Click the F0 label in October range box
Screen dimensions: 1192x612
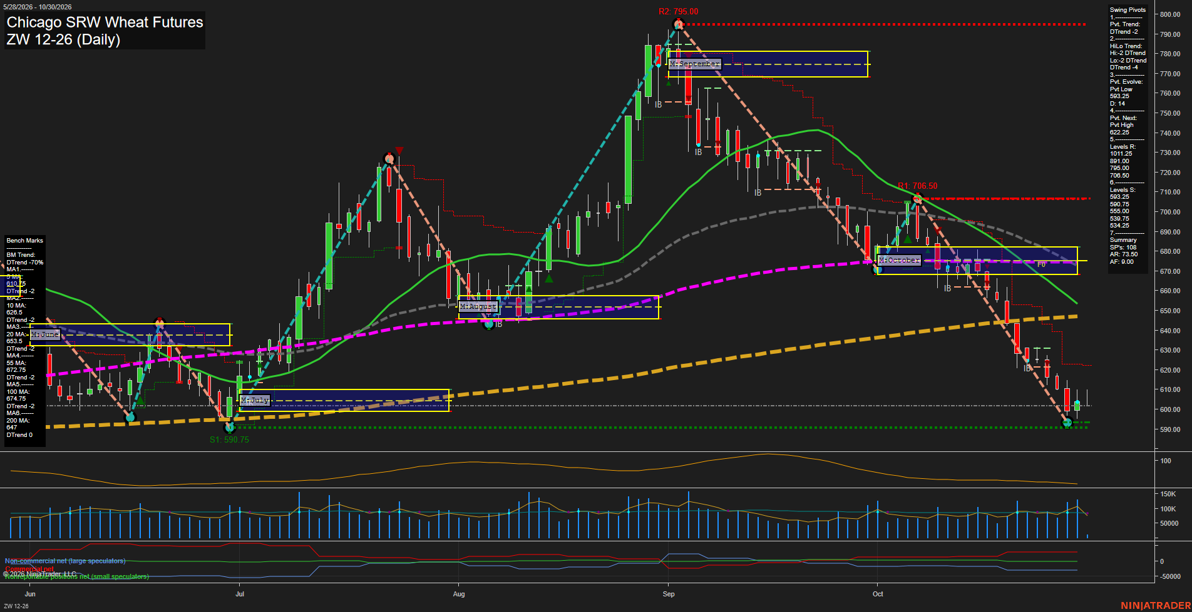click(1041, 265)
